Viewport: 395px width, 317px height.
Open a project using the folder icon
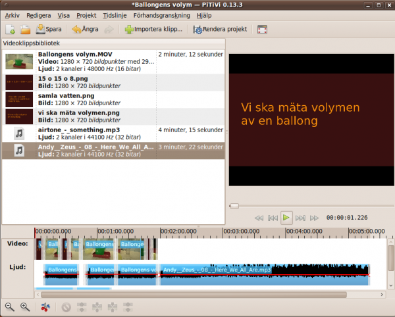point(26,30)
